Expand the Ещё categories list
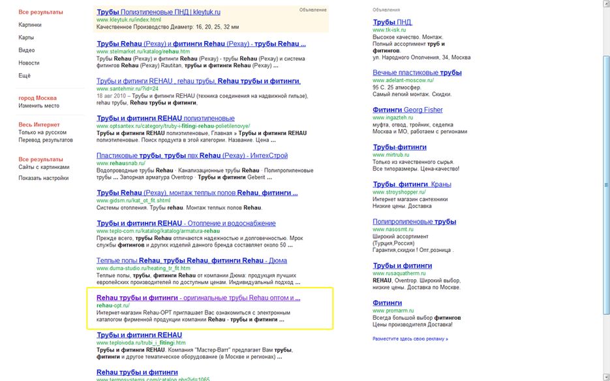Screen dimensions: 610x381 pyautogui.click(x=24, y=76)
